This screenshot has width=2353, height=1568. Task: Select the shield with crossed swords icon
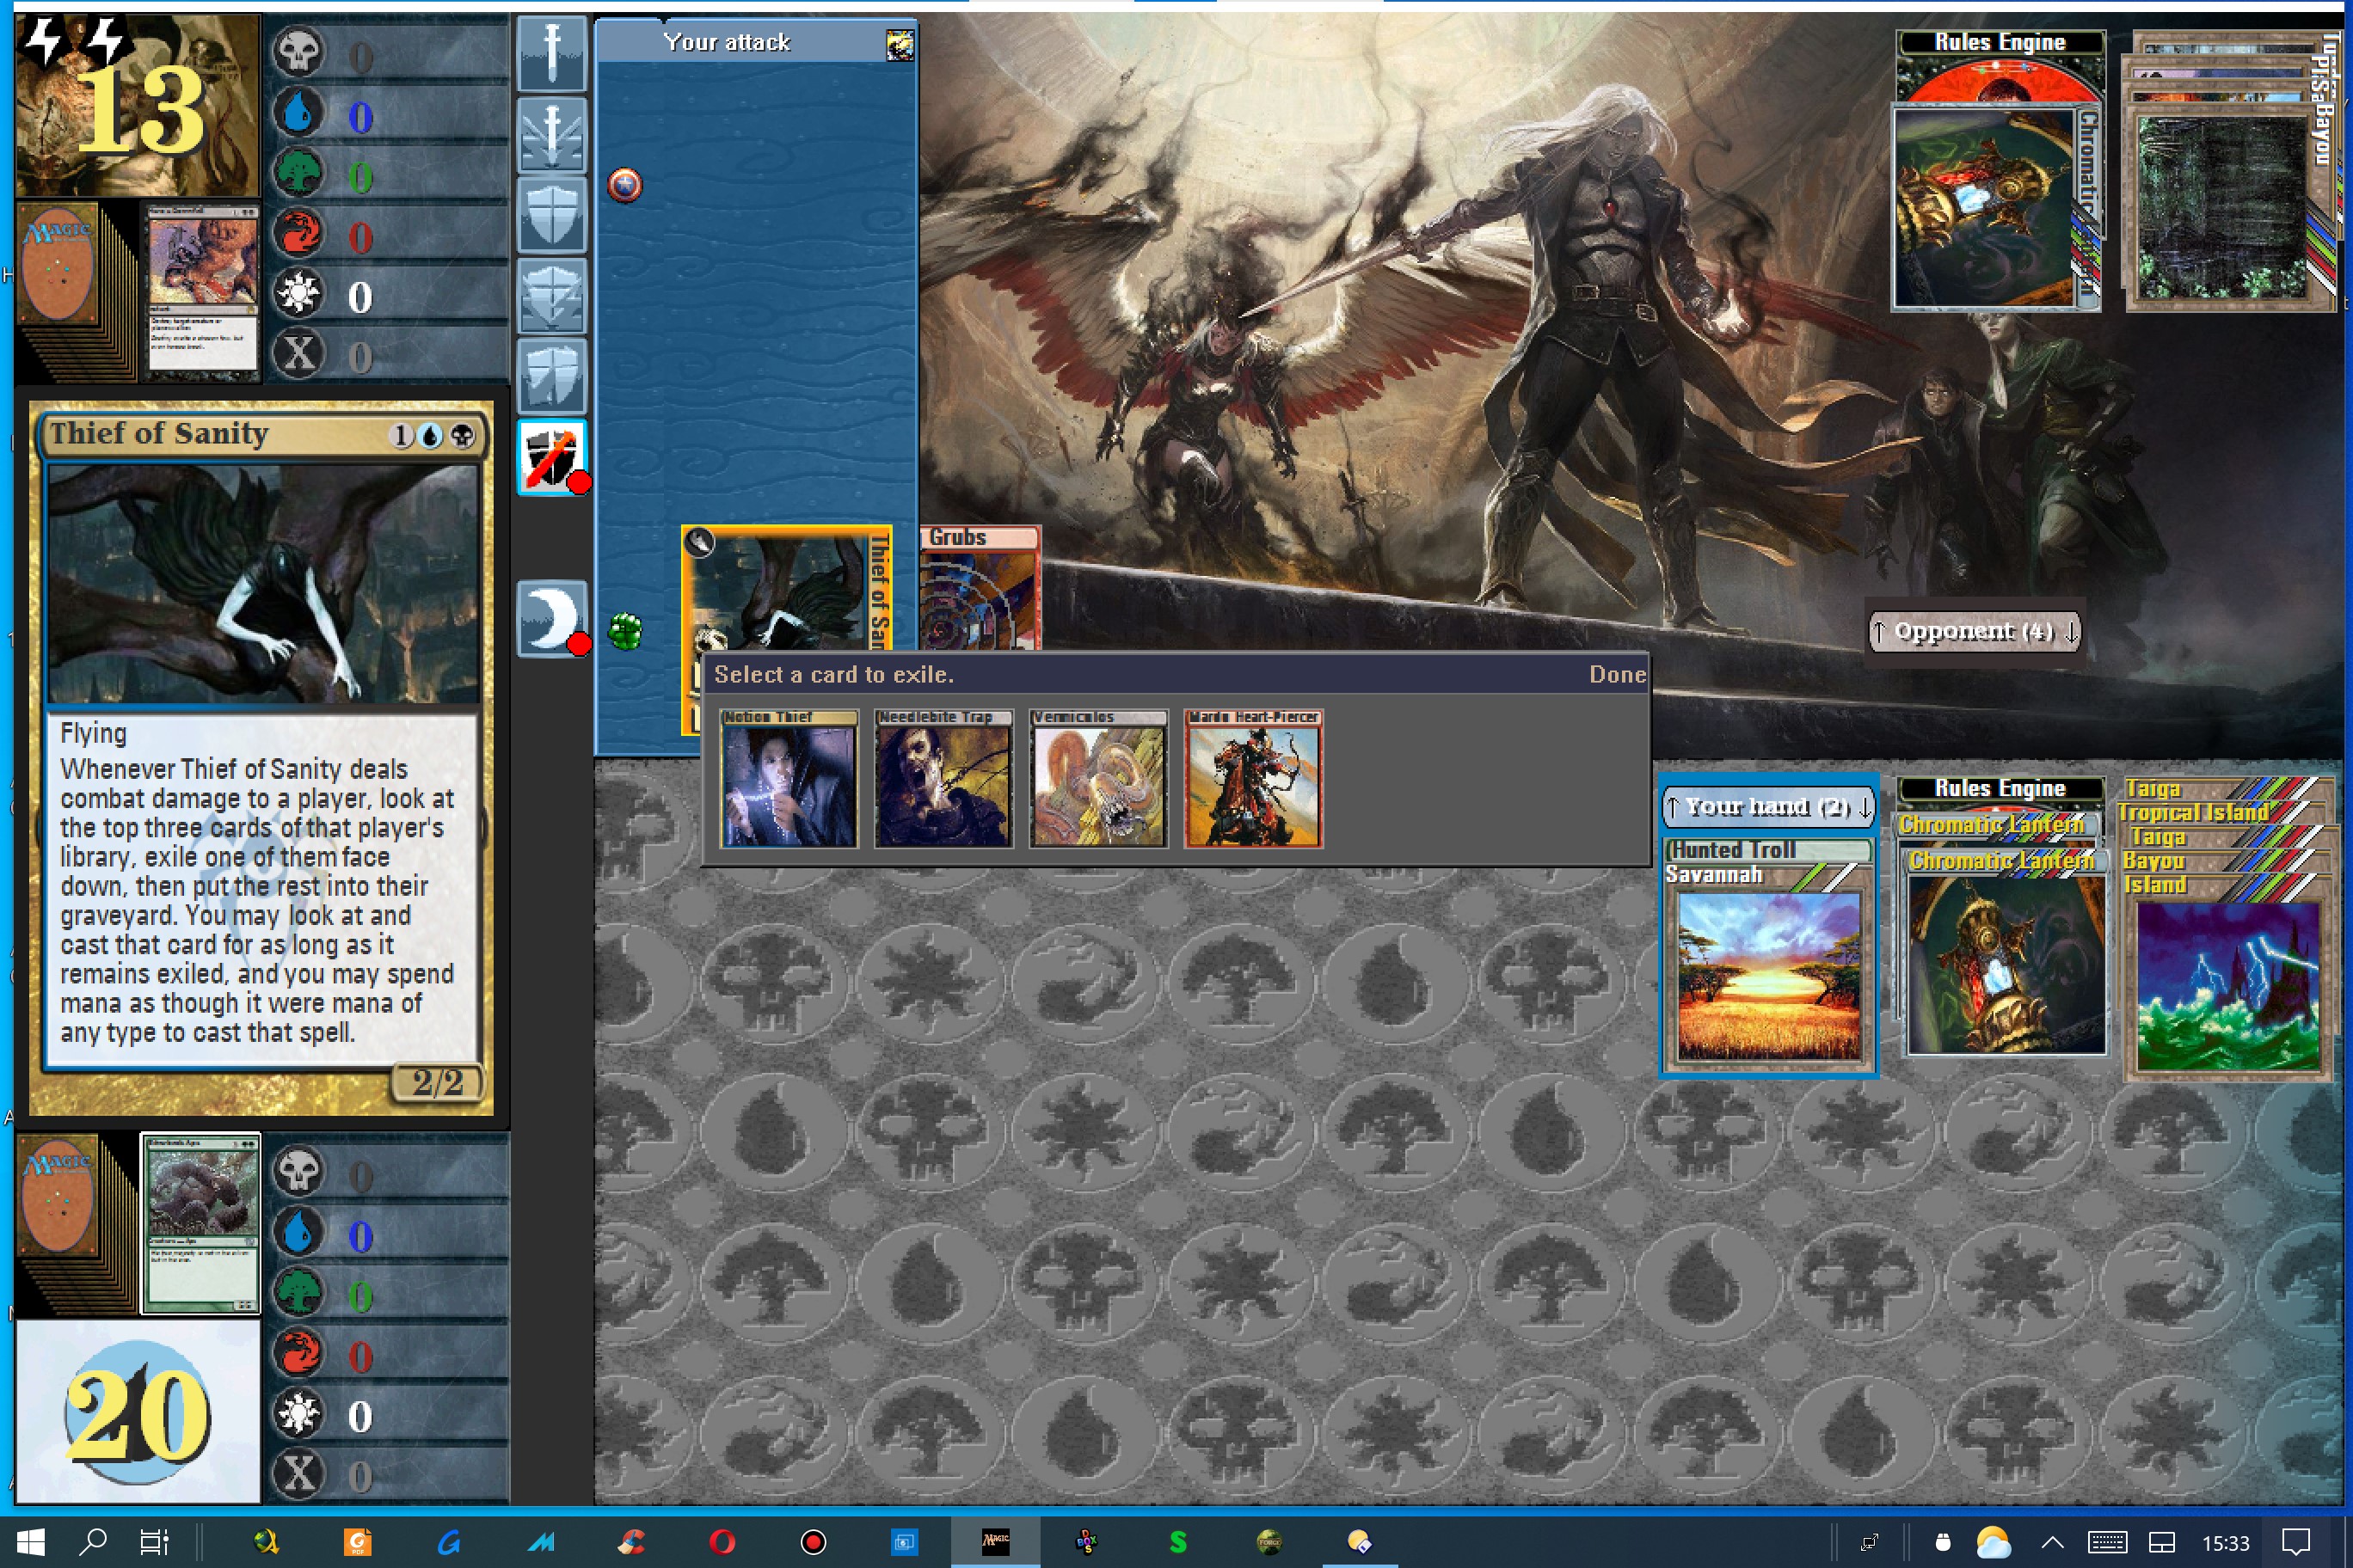[x=551, y=295]
